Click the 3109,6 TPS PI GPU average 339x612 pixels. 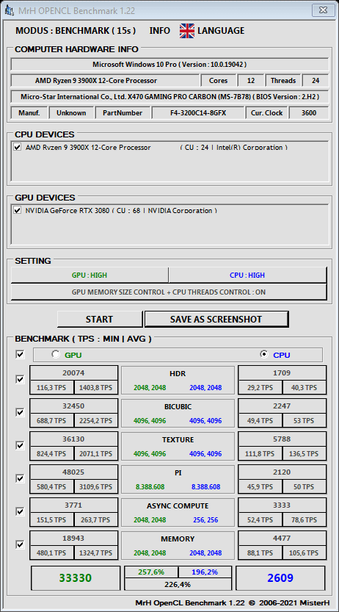point(95,486)
